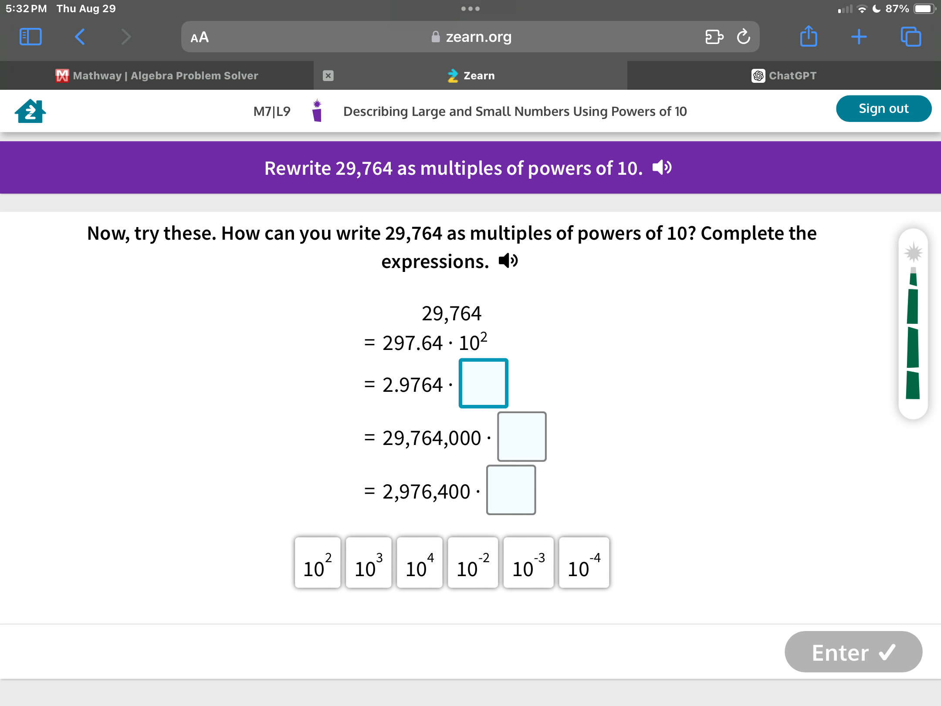
Task: Click the zearn.org address bar
Action: pos(470,37)
